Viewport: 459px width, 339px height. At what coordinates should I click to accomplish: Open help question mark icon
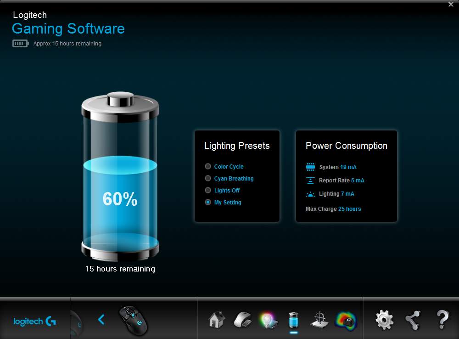tap(442, 319)
